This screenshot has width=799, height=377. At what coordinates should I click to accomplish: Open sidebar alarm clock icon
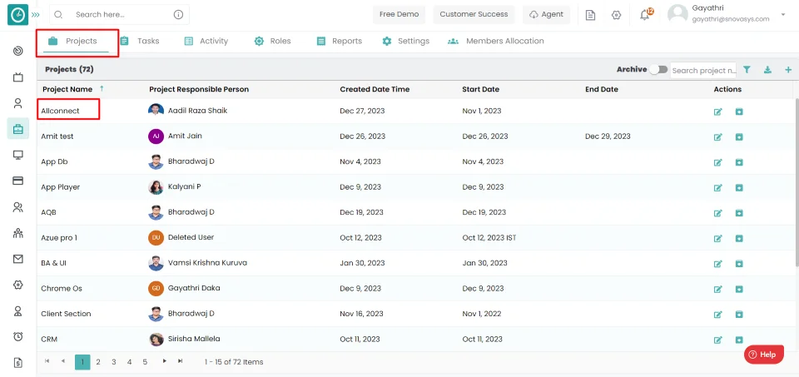click(x=17, y=336)
